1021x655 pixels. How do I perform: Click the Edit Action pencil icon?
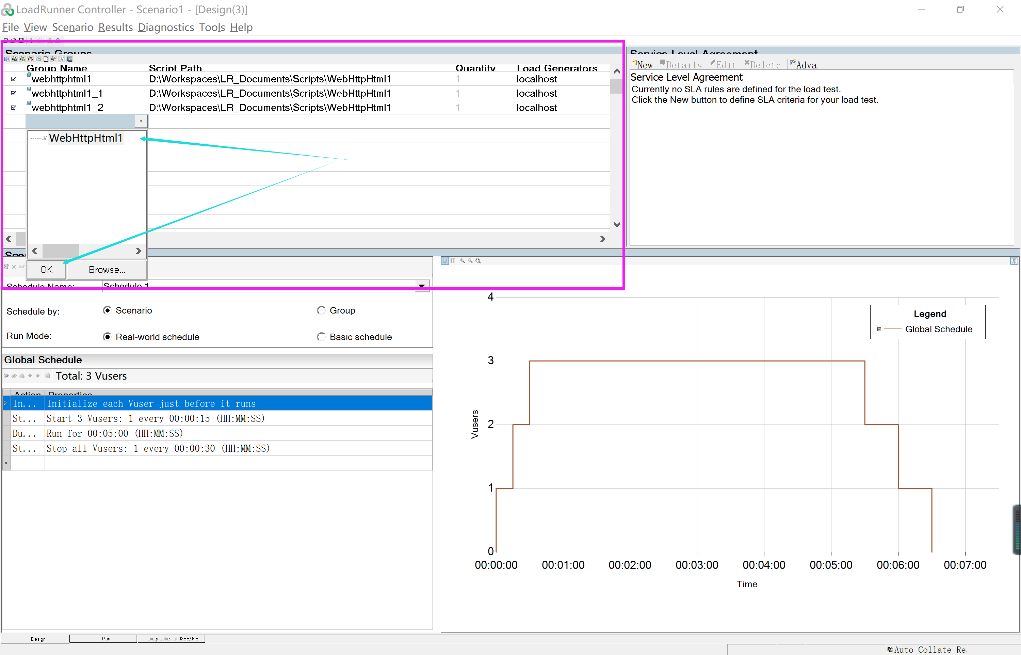[x=14, y=376]
